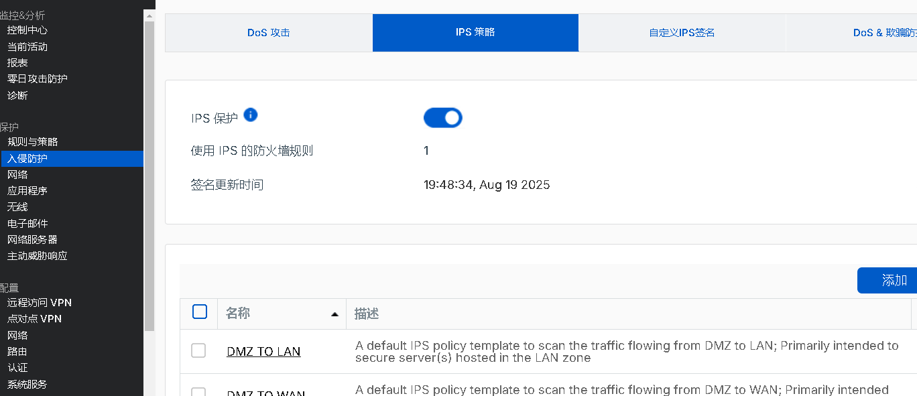Toggle the IPS protection switch
The height and width of the screenshot is (396, 917).
[x=443, y=118]
